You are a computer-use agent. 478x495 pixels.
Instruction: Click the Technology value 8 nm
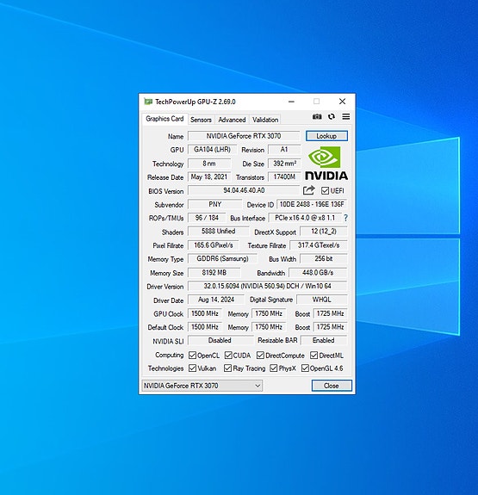pyautogui.click(x=209, y=164)
